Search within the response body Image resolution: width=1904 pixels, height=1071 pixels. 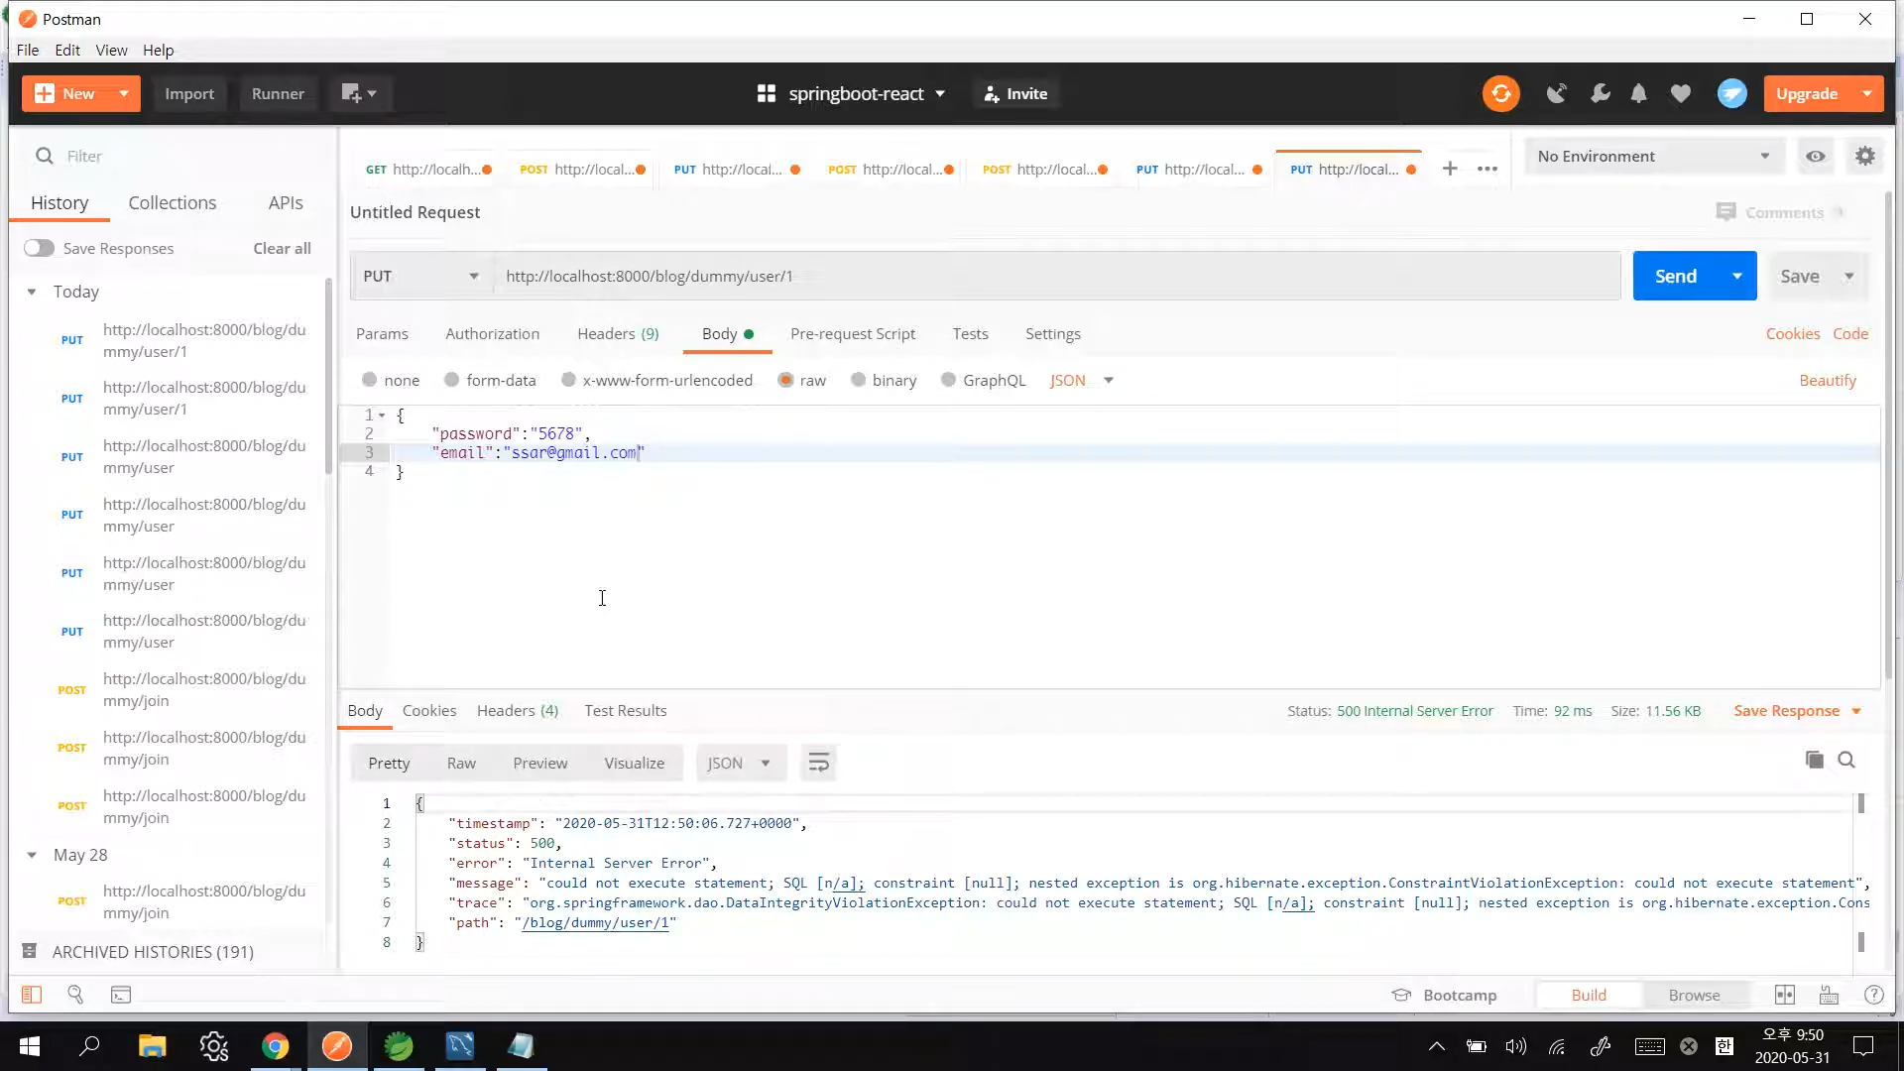tap(1845, 760)
